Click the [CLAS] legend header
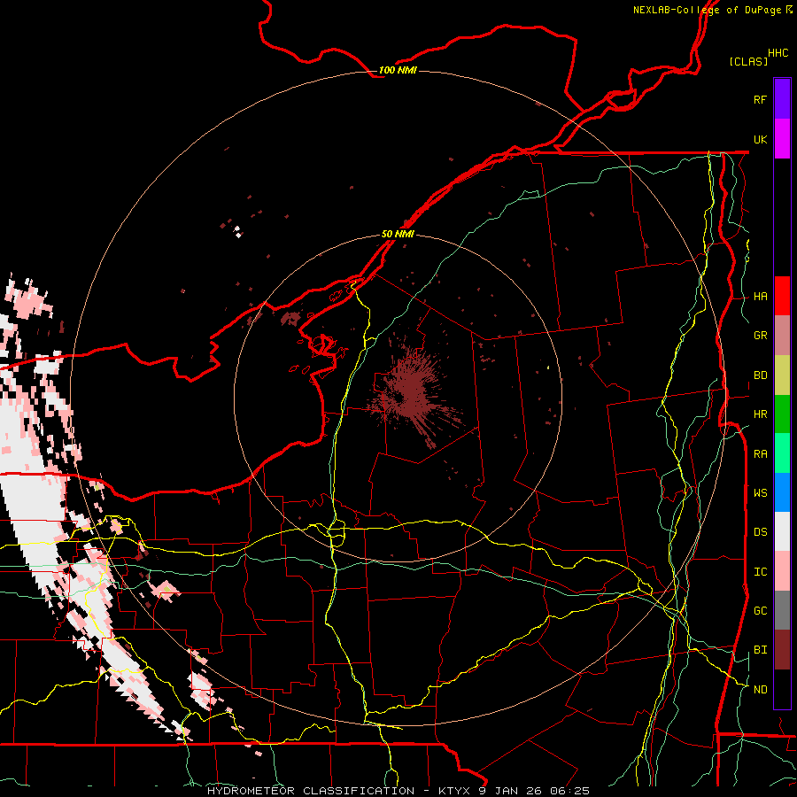797x797 pixels. (x=748, y=61)
